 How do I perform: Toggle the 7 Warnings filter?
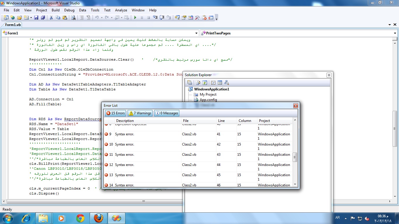coord(140,113)
